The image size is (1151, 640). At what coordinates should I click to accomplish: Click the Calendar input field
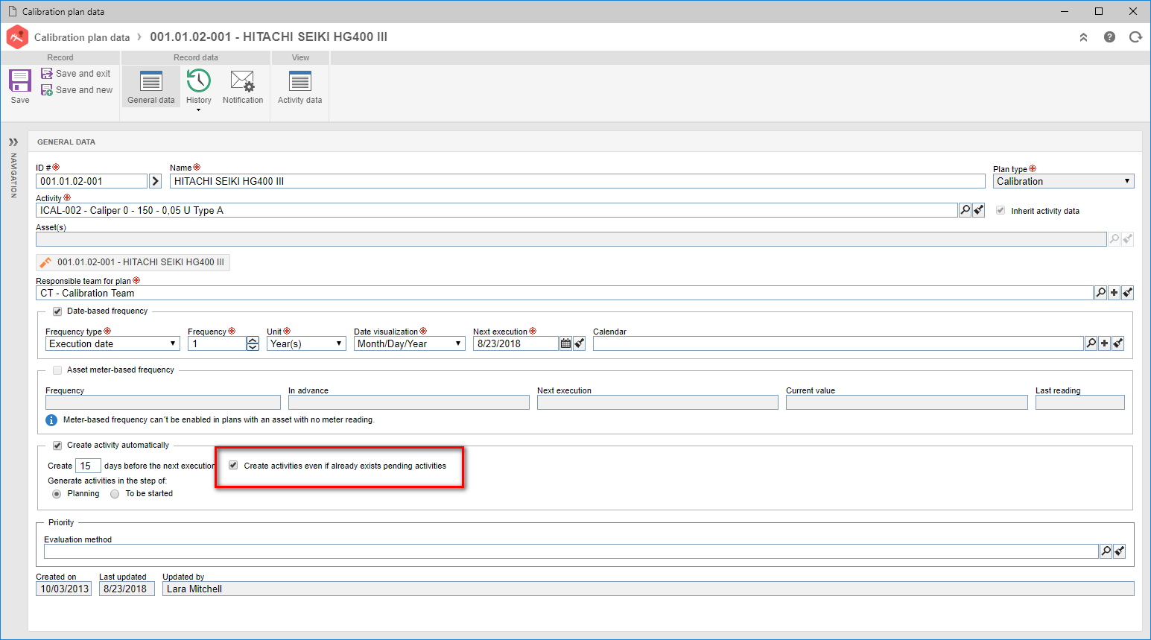pyautogui.click(x=838, y=343)
